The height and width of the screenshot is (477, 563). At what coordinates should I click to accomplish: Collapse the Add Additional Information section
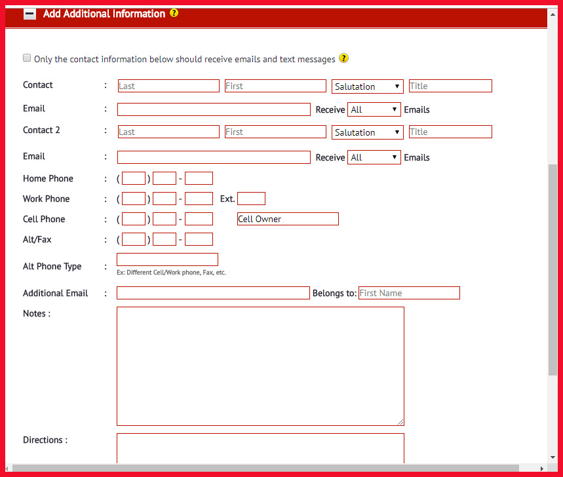tap(29, 14)
